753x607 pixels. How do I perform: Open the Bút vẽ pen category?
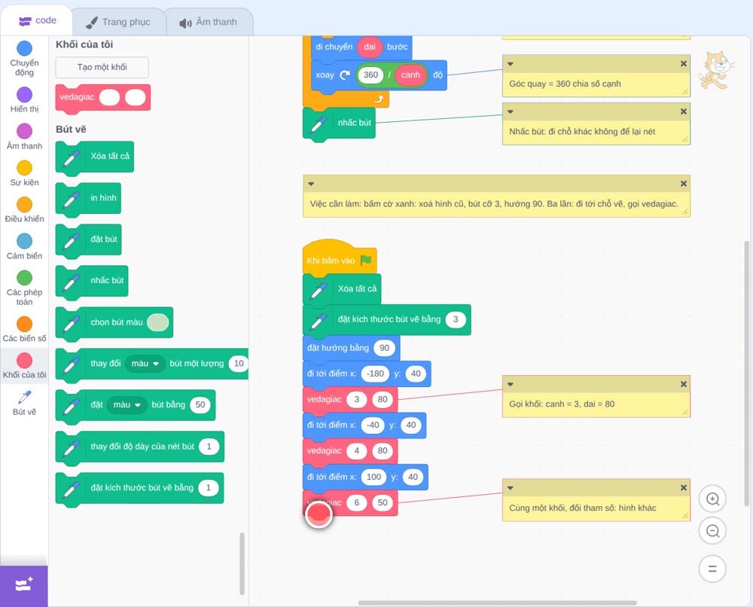coord(24,403)
